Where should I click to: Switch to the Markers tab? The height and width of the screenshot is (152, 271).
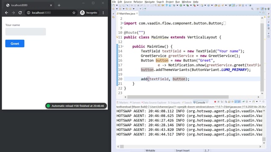122,102
